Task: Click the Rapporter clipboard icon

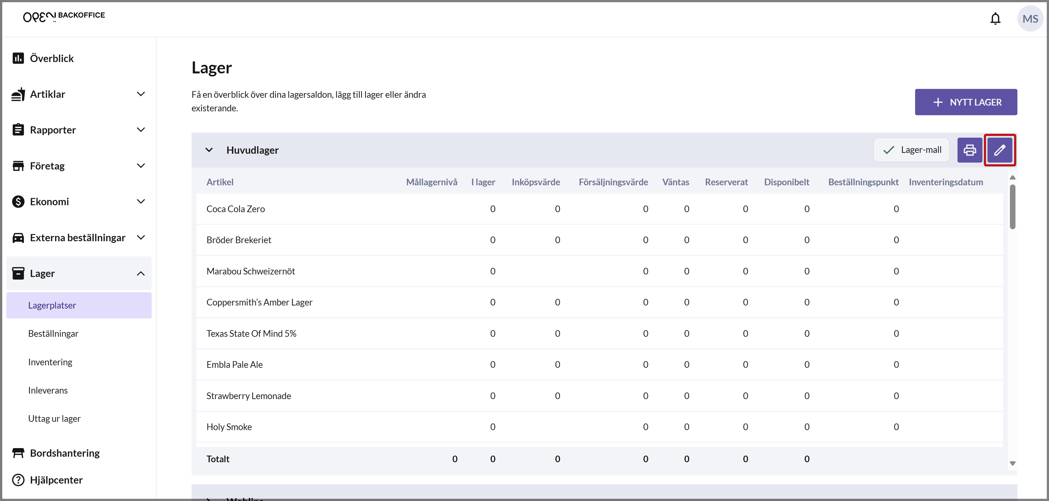Action: coord(18,130)
